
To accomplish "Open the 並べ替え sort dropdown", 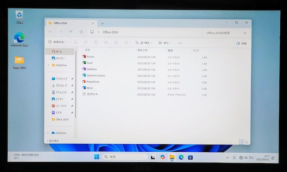I will point(144,43).
